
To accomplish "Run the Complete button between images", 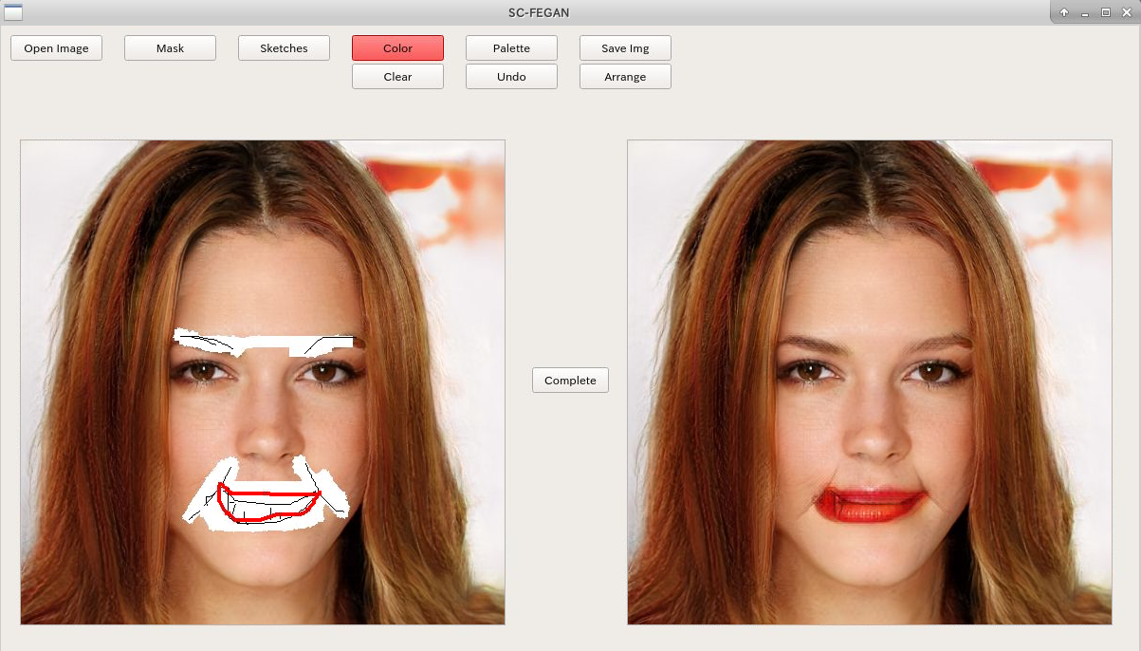I will [570, 381].
